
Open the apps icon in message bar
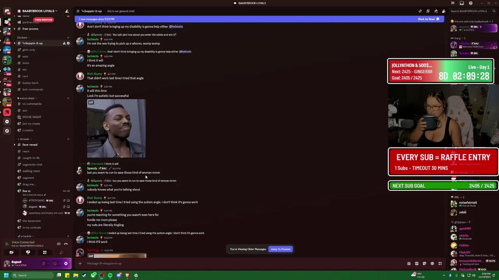(x=440, y=263)
